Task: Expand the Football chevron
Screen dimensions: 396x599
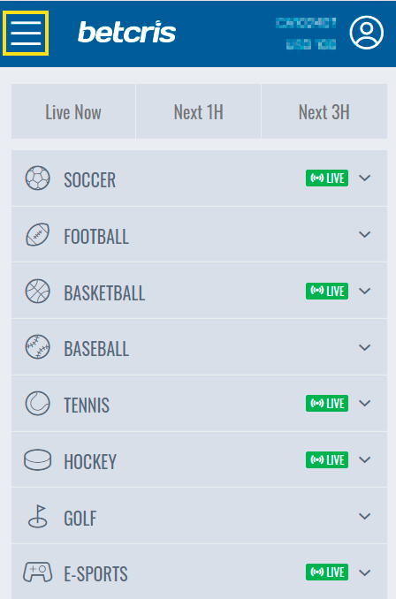Action: click(x=365, y=234)
